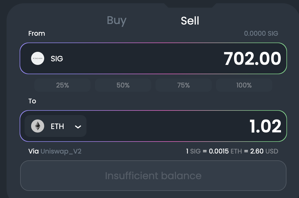Click the From field label

point(37,34)
